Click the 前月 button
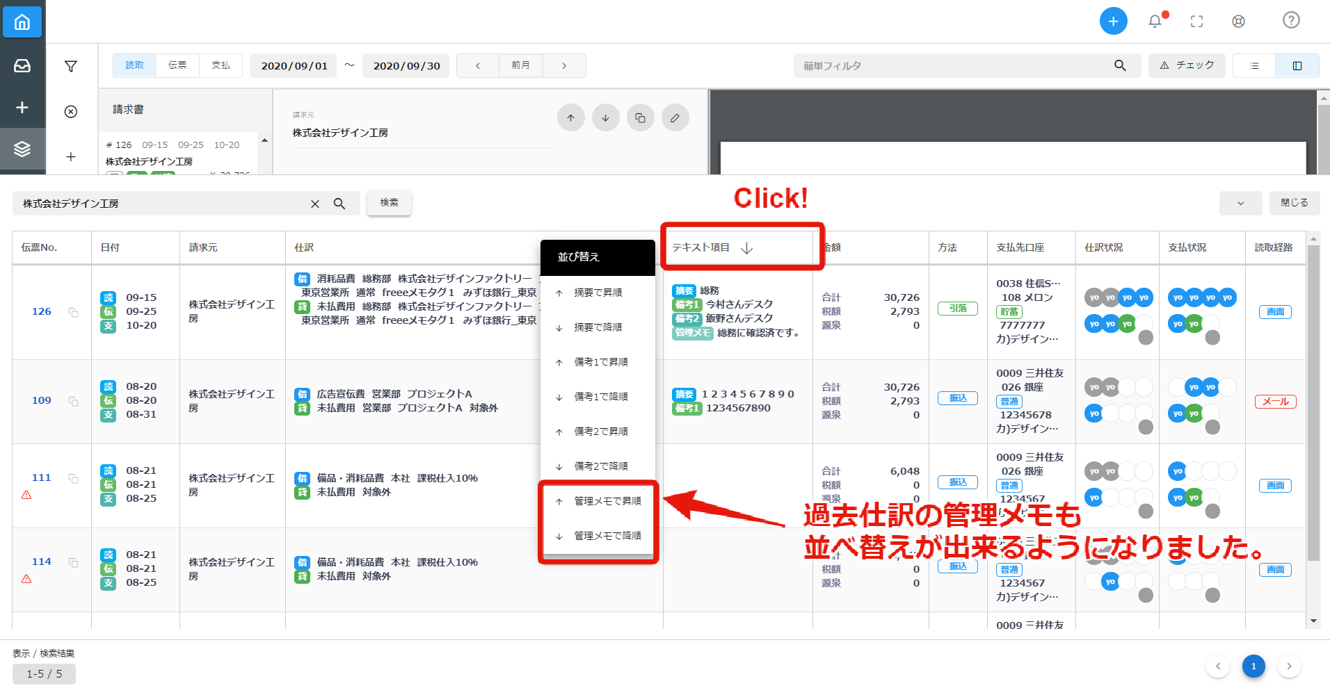 click(521, 65)
